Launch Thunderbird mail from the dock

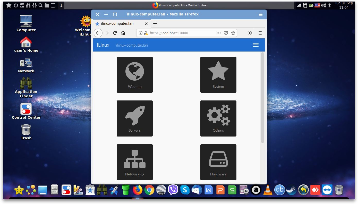coord(197,190)
